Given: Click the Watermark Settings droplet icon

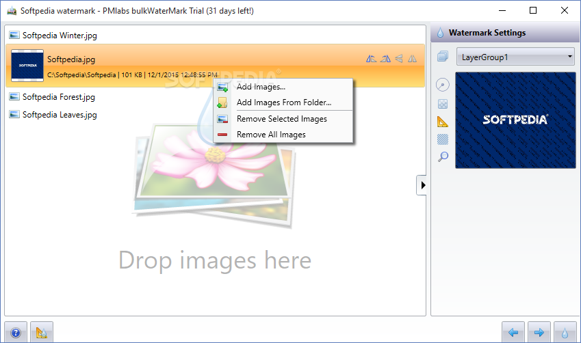Looking at the screenshot, I should click(440, 33).
